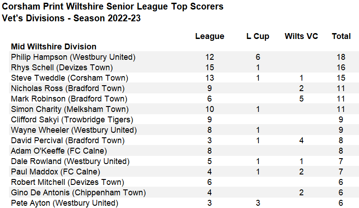Select Philip Hampson (Westbury United) row name
Screen dimensions: 359x208
[73, 57]
